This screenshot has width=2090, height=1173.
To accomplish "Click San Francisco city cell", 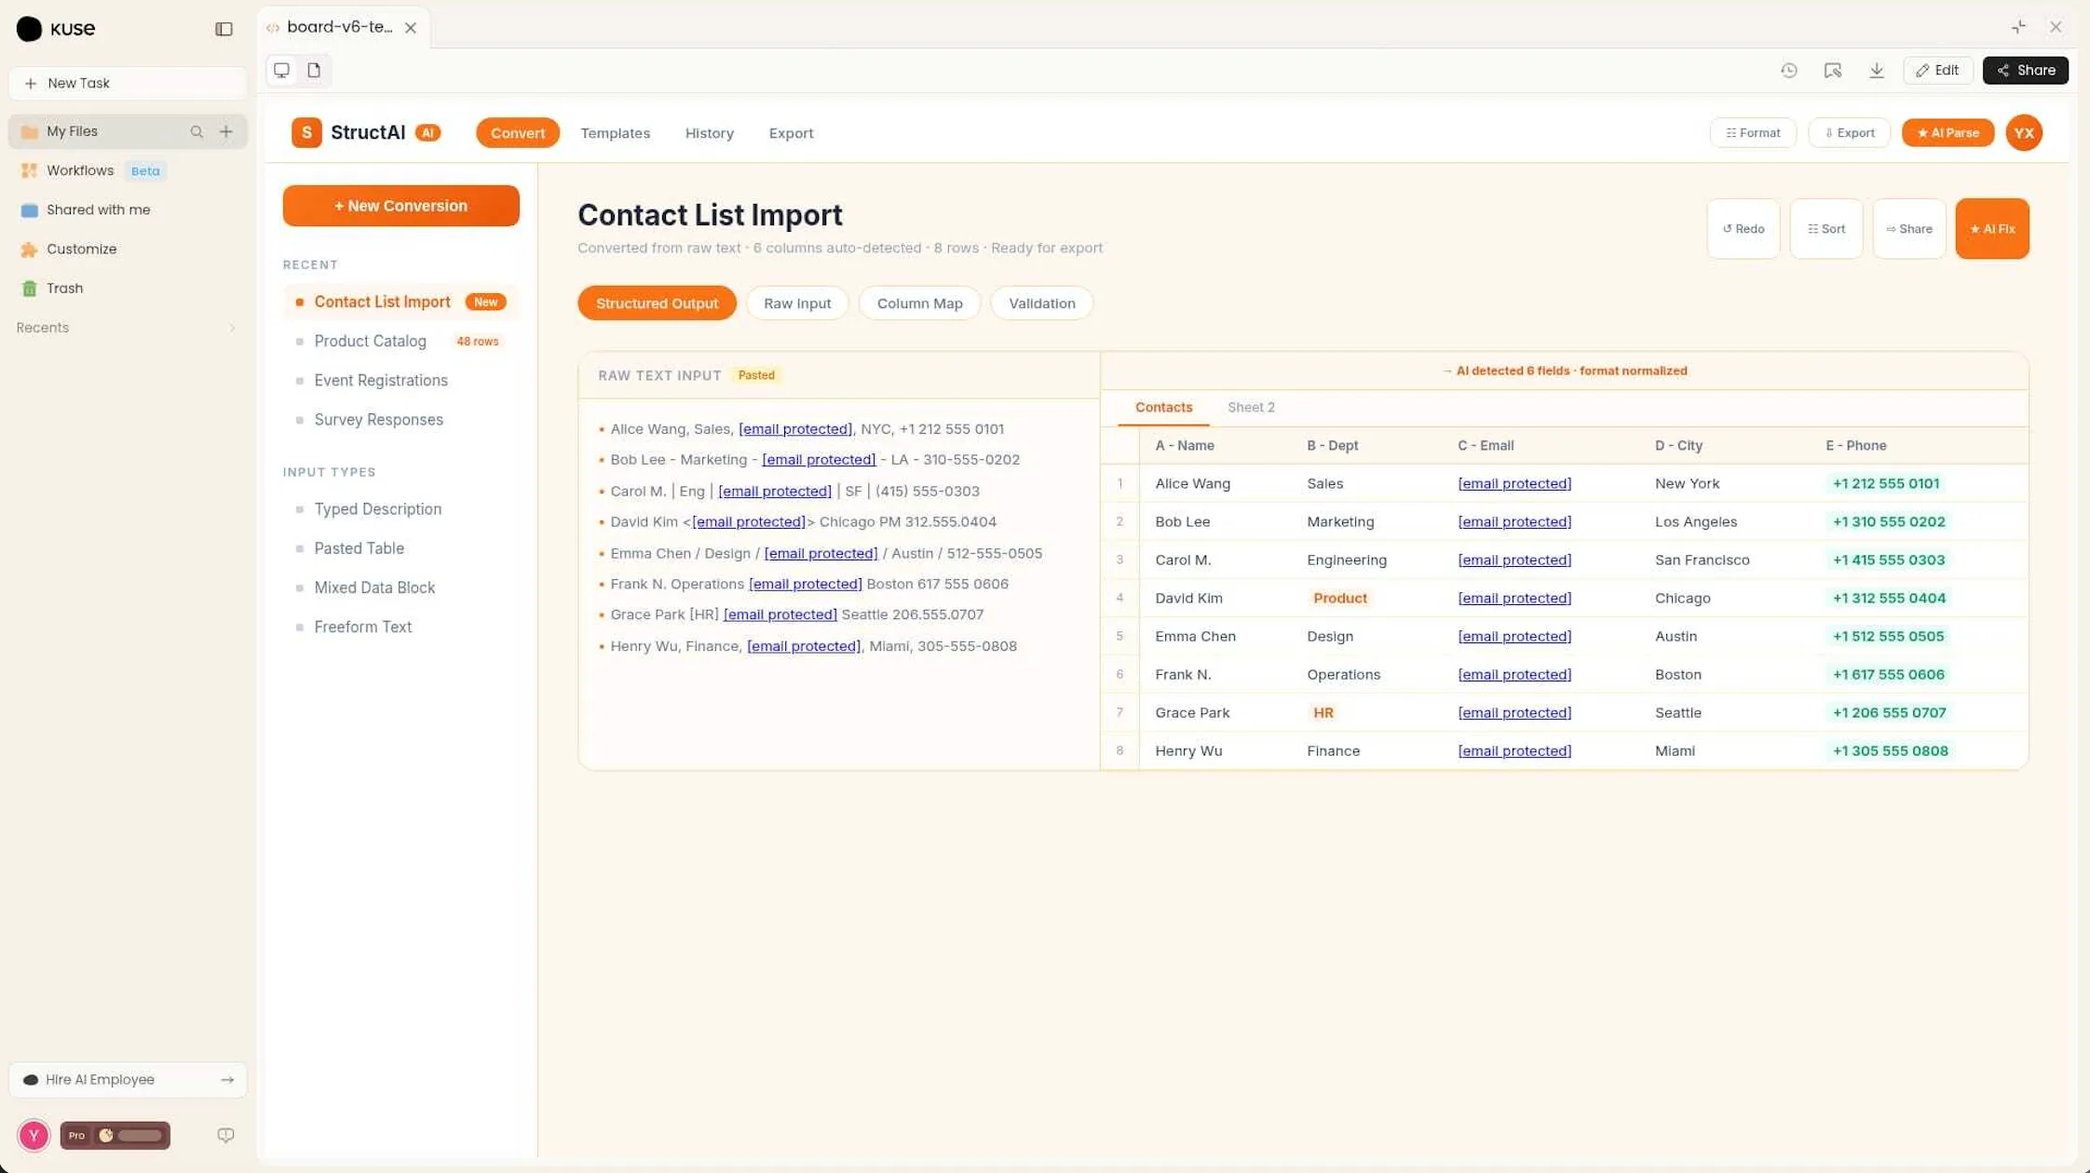I will [1702, 560].
